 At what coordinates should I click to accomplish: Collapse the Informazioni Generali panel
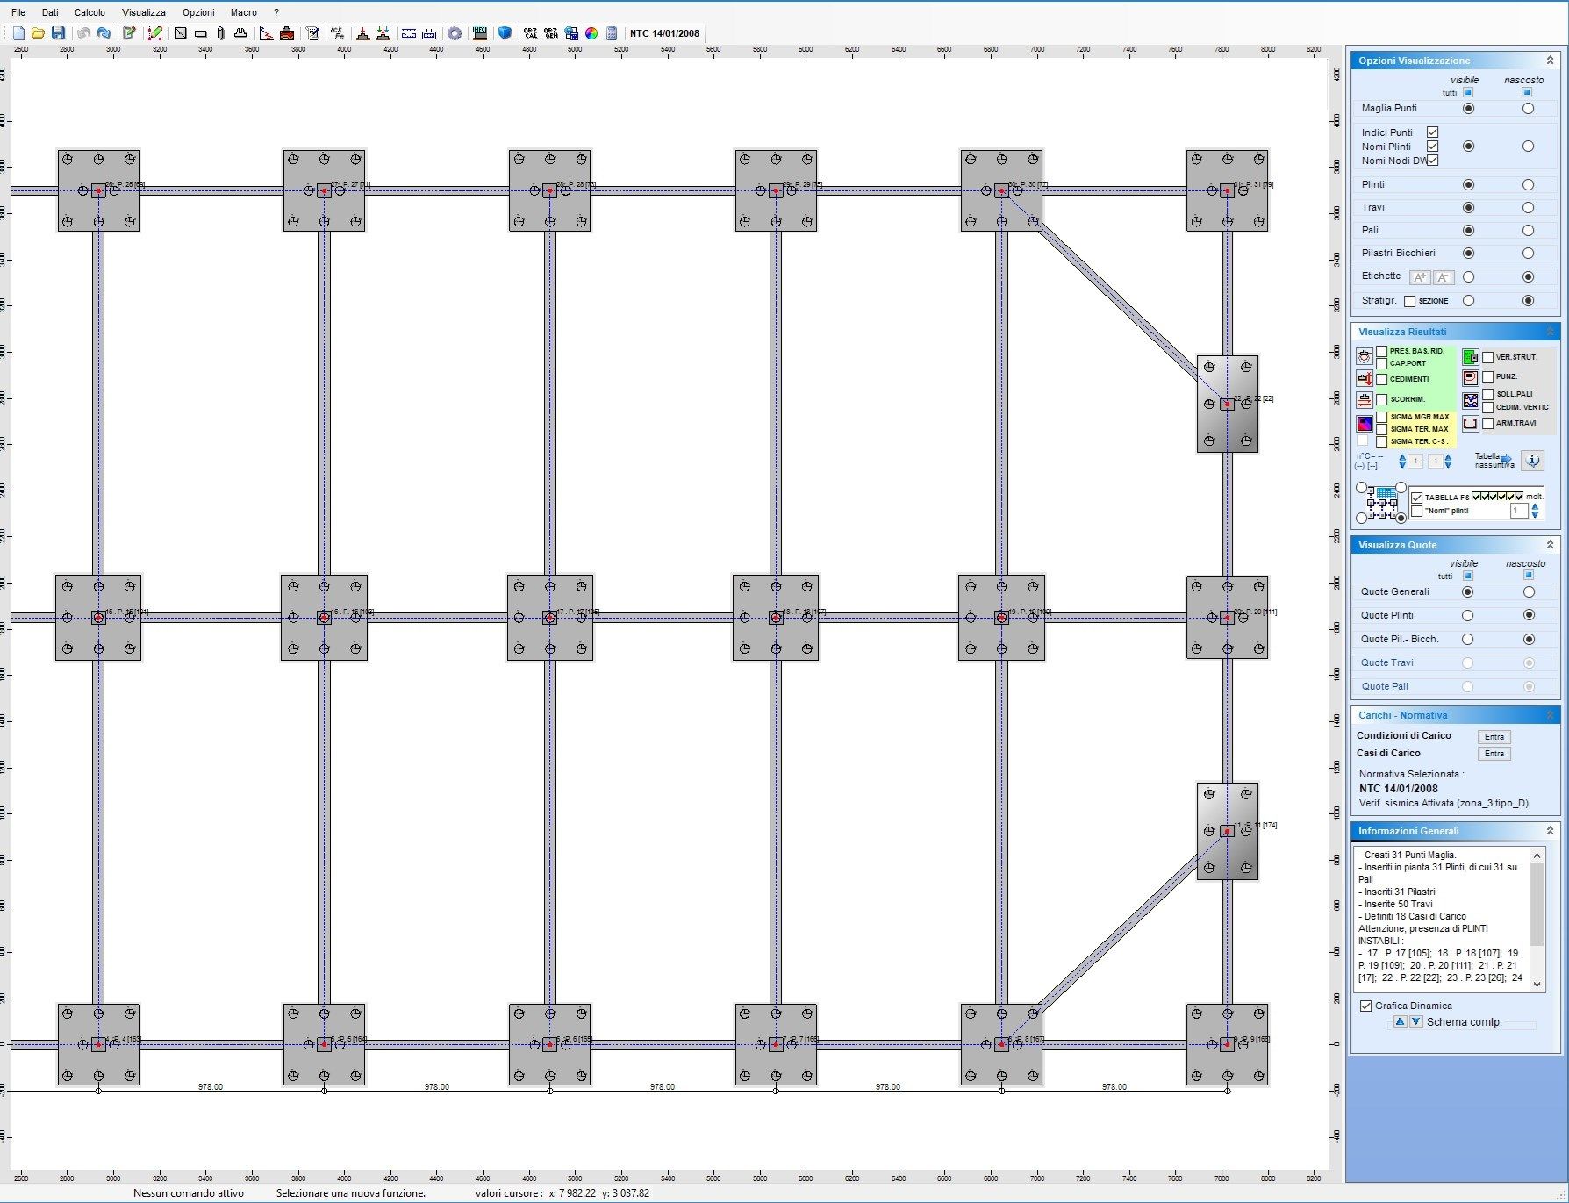pyautogui.click(x=1549, y=831)
